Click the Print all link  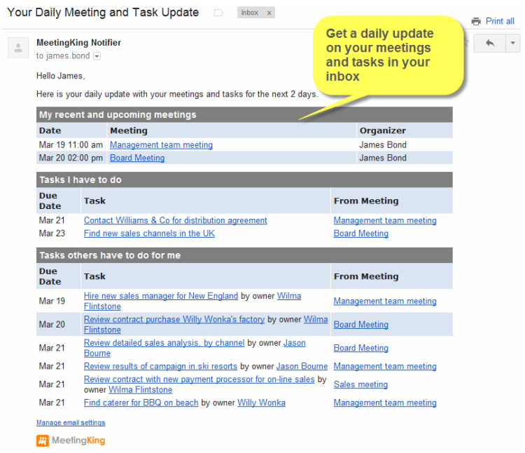500,21
